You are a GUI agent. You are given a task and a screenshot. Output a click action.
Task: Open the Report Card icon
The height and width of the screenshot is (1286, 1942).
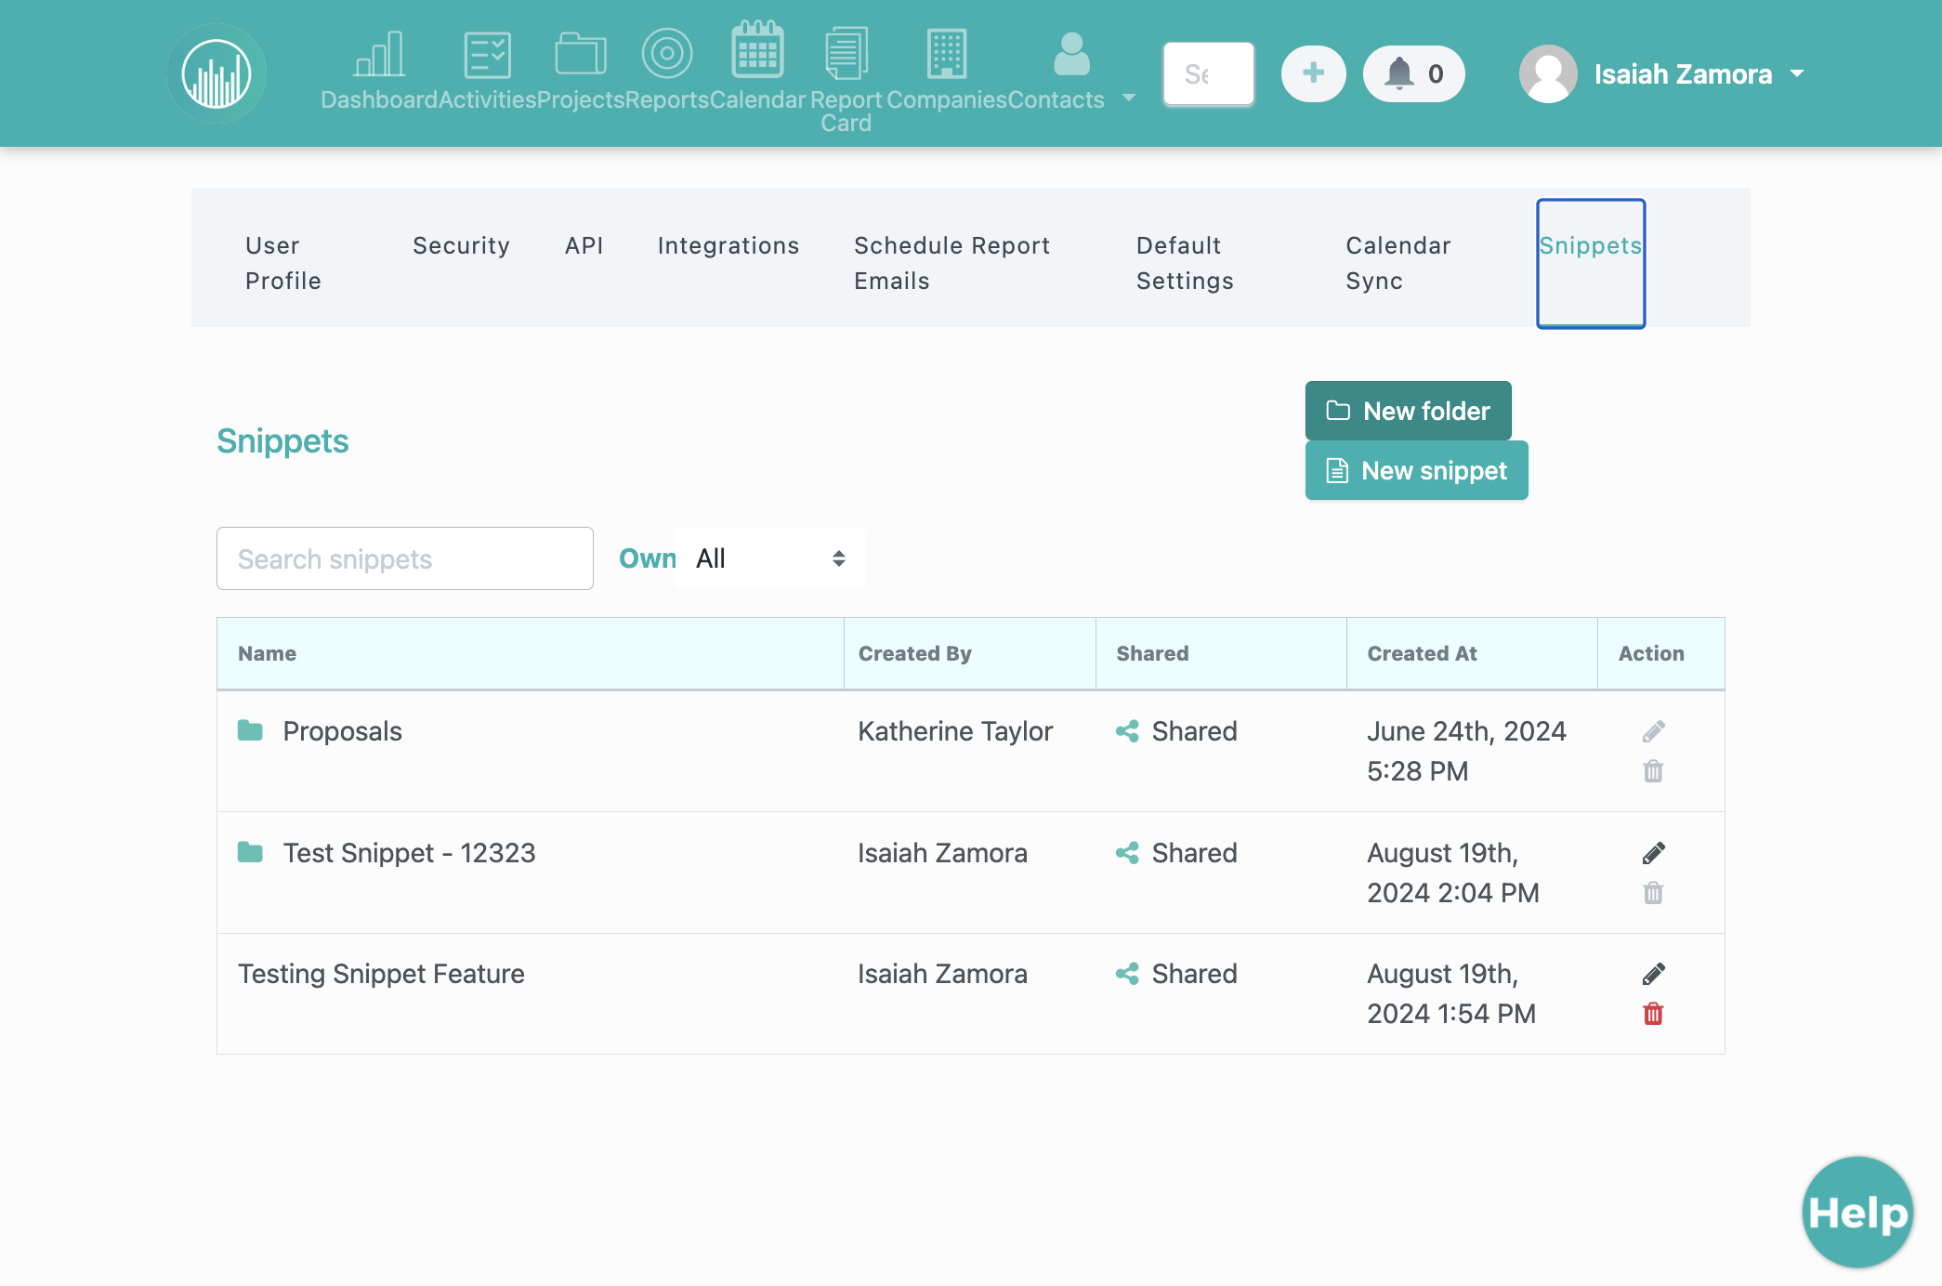pos(846,54)
